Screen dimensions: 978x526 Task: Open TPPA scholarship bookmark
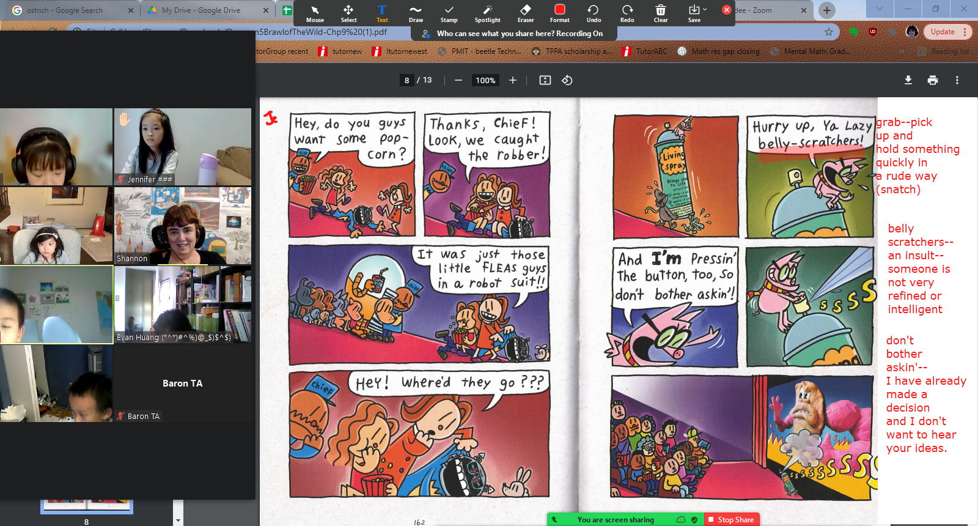572,51
